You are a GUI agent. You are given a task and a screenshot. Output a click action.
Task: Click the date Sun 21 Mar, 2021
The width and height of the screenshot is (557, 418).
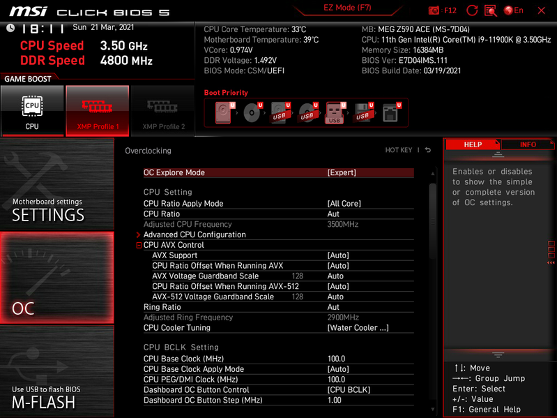(103, 27)
